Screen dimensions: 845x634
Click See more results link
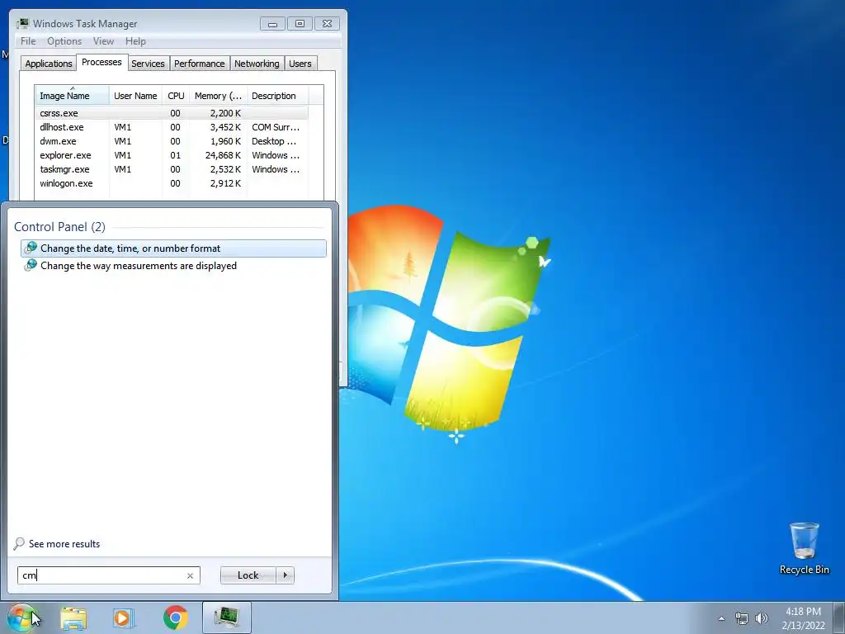pyautogui.click(x=64, y=544)
